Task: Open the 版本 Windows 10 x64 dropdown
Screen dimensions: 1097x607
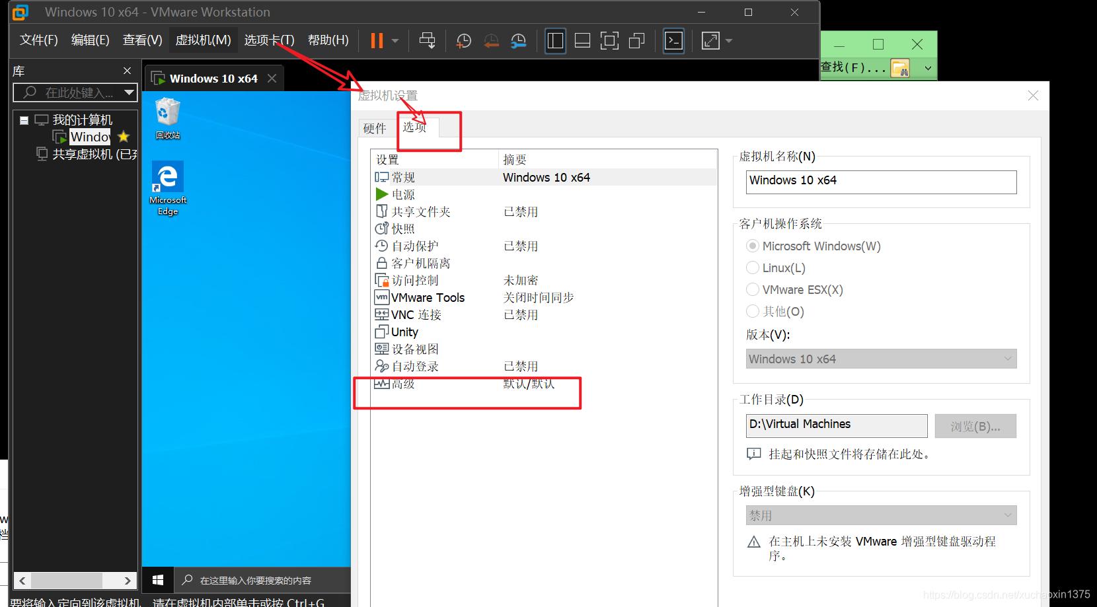Action: point(881,359)
